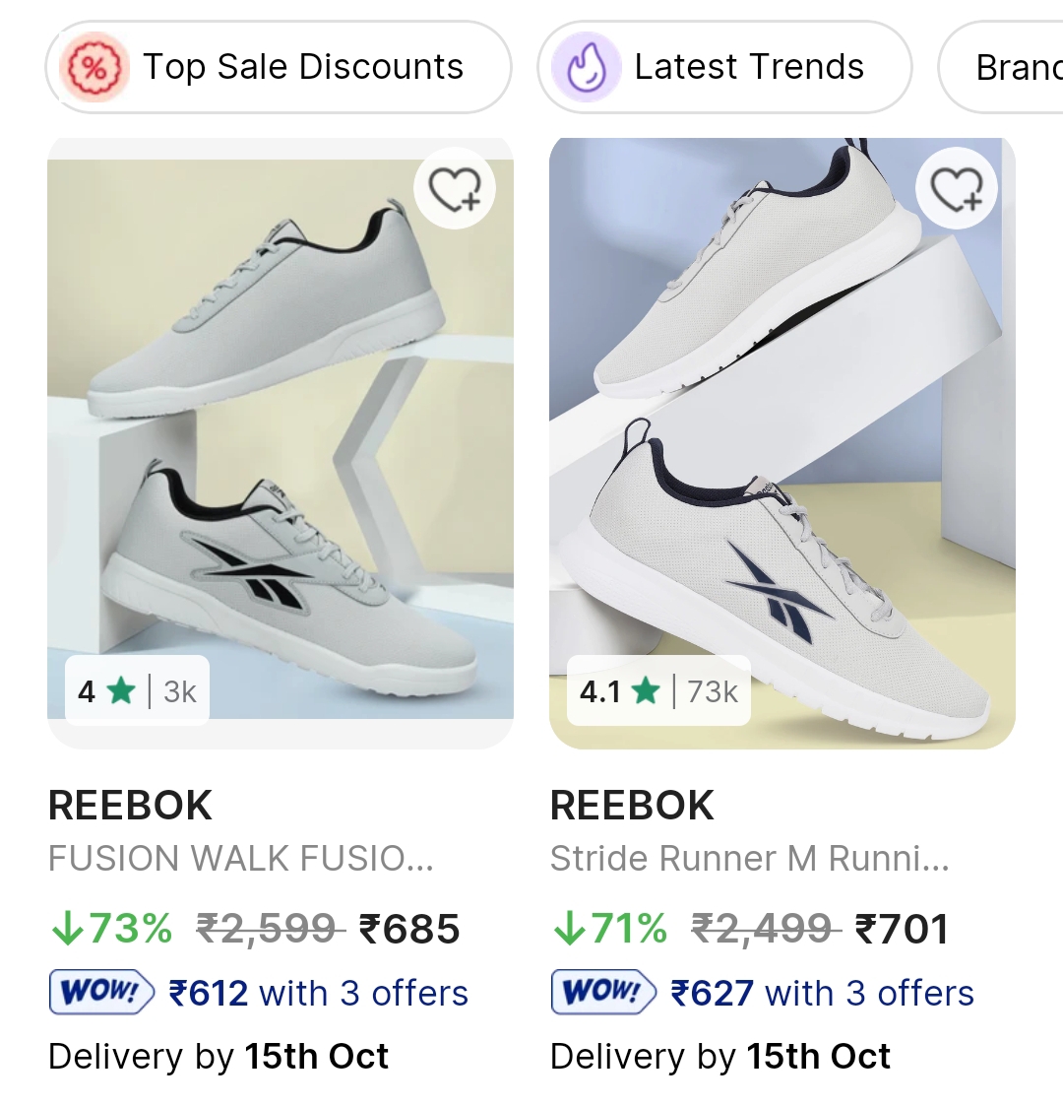Tap WOW! badge under Fusion Walk price
The height and width of the screenshot is (1106, 1063).
coord(101,992)
